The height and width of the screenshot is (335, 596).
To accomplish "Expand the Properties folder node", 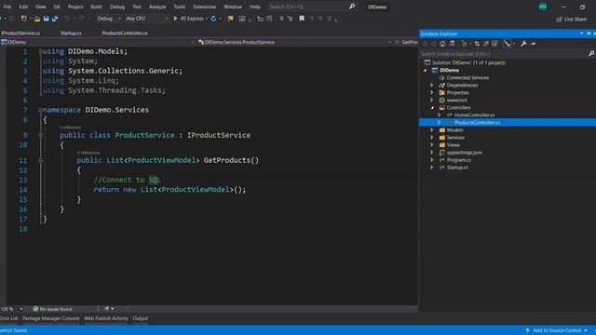I will tap(432, 93).
